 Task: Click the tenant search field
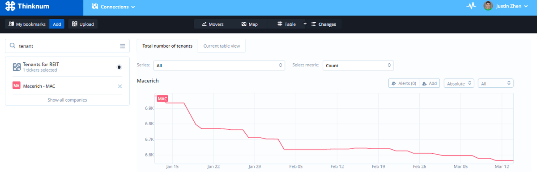pos(67,46)
